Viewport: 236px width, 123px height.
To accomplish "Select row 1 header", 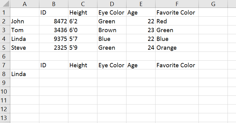I will (x=5, y=12).
